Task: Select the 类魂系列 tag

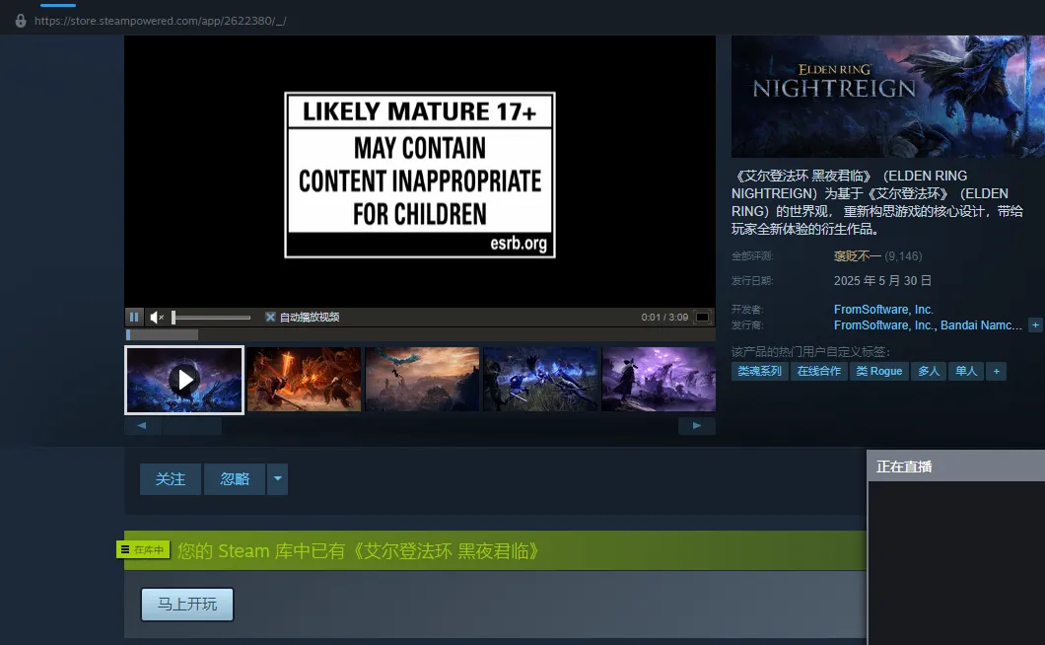Action: click(759, 372)
